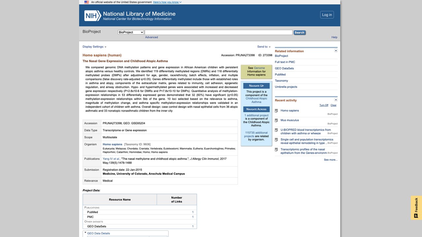Click the Search button
The width and height of the screenshot is (422, 237).
(x=299, y=33)
